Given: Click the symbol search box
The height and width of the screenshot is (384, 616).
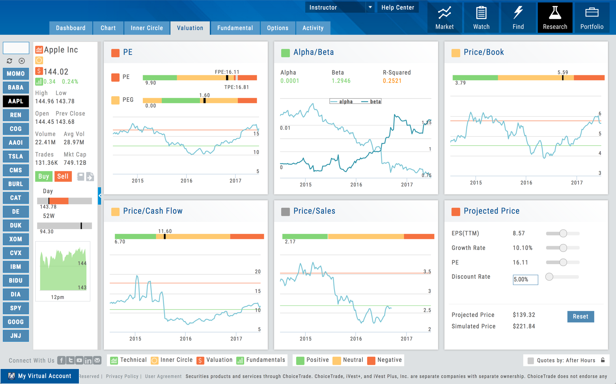Looking at the screenshot, I should 16,48.
